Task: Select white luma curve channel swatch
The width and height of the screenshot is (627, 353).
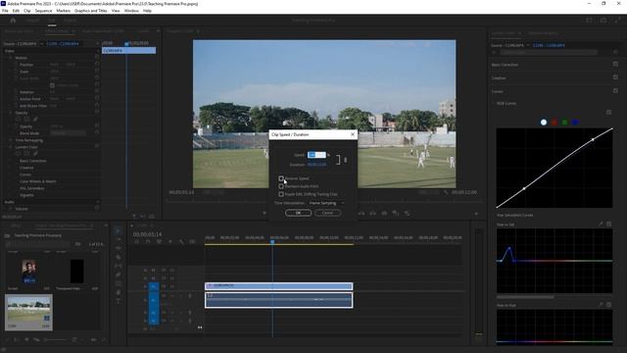Action: click(544, 123)
